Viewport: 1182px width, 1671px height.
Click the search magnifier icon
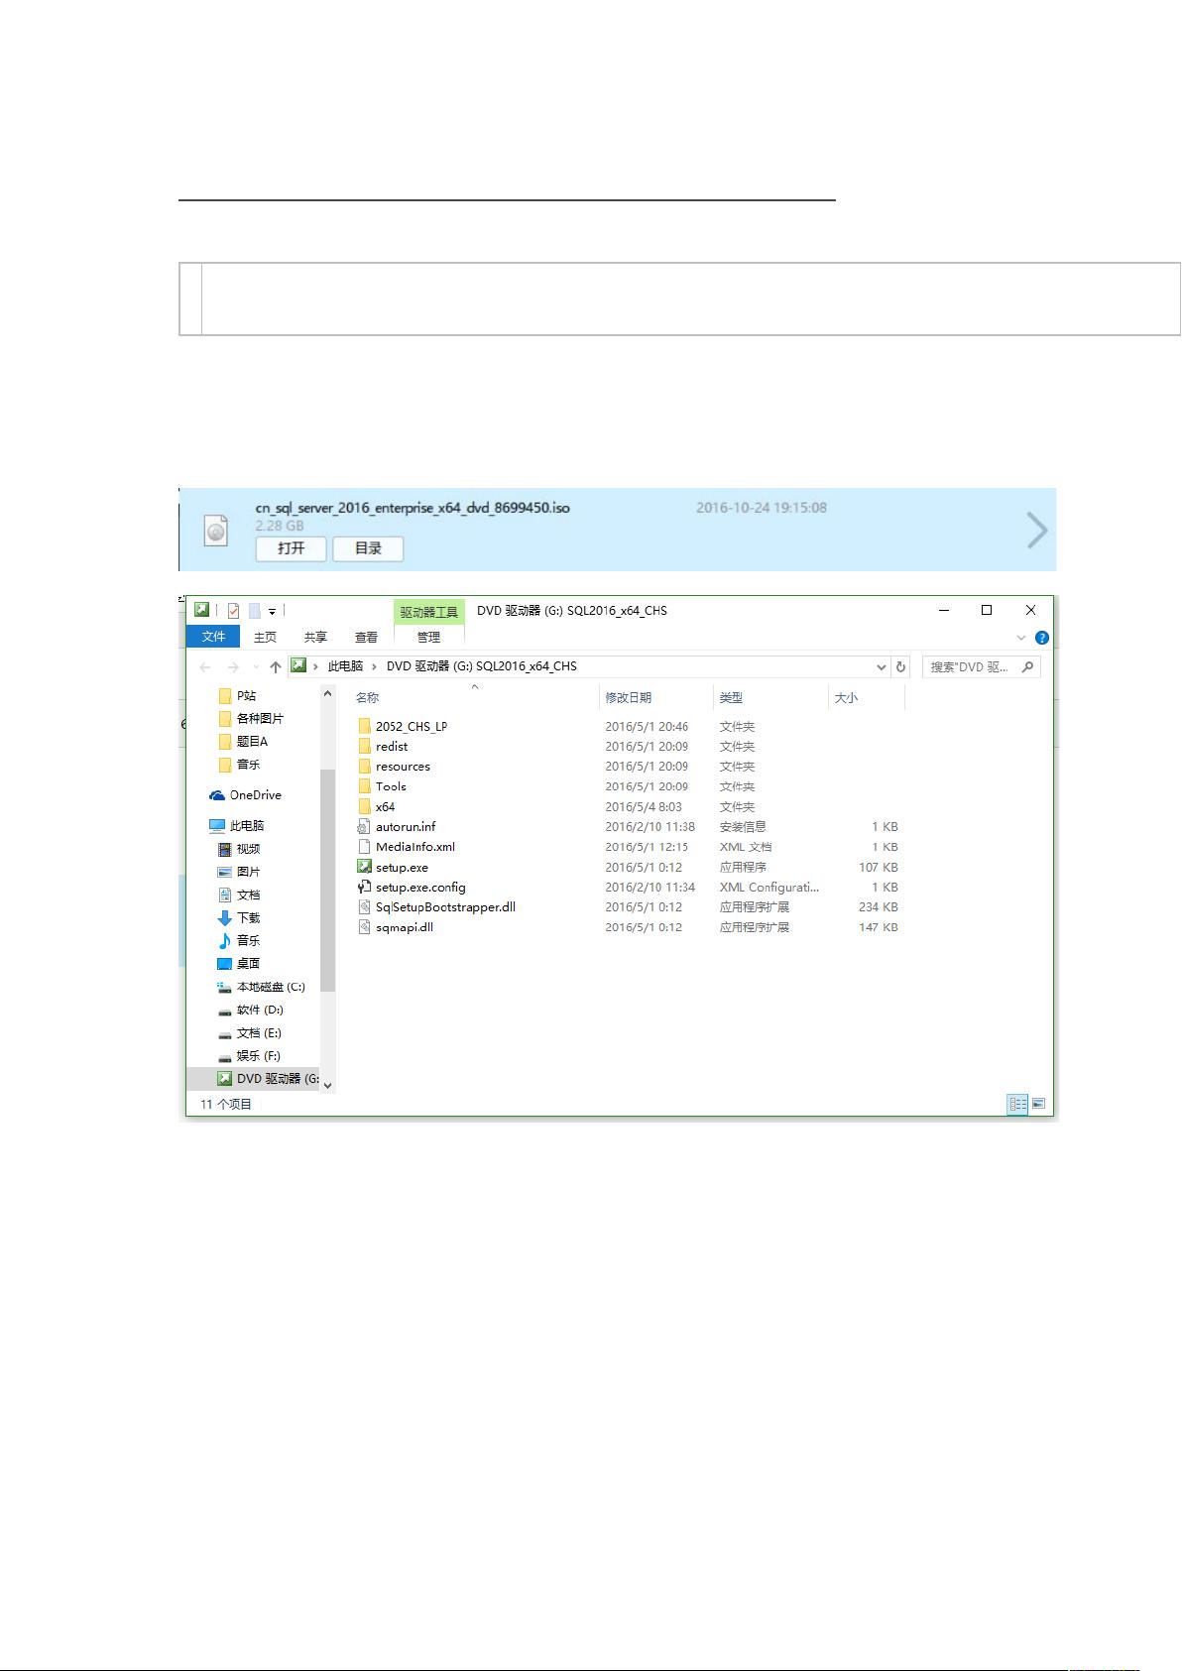click(x=1027, y=667)
